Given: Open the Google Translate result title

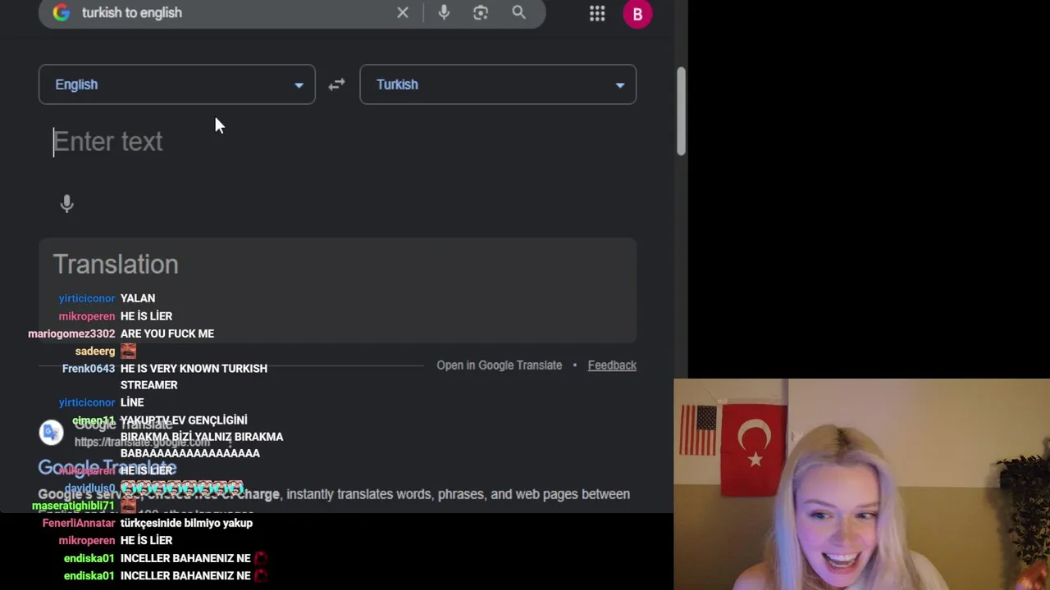Looking at the screenshot, I should (x=107, y=467).
